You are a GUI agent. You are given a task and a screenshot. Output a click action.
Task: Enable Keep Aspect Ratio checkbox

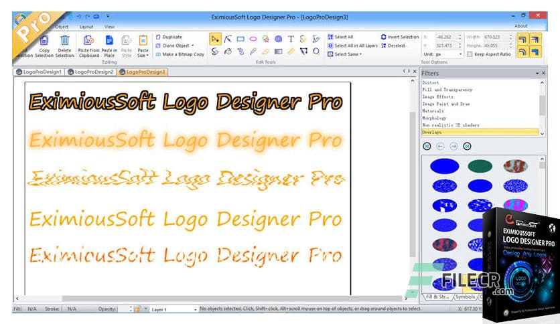tap(470, 54)
